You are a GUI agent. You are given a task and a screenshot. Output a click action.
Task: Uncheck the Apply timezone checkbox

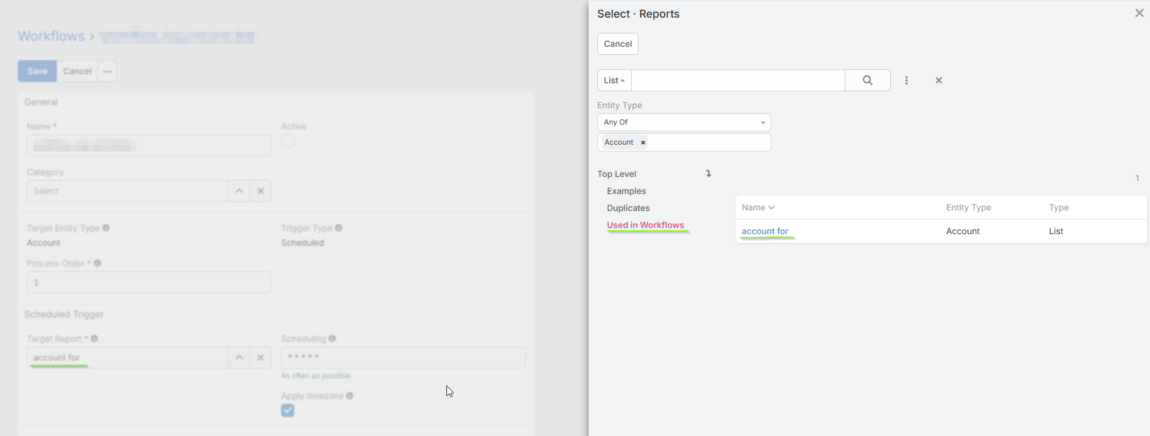tap(288, 410)
